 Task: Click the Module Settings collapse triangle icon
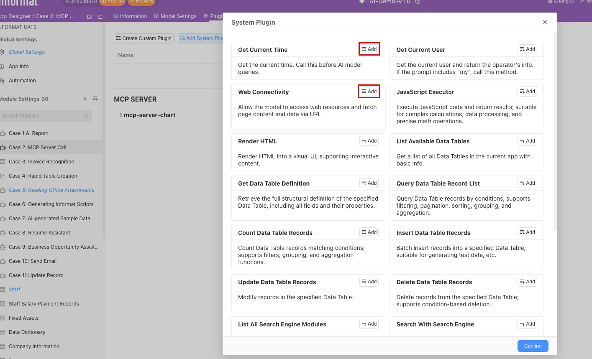[x=85, y=99]
